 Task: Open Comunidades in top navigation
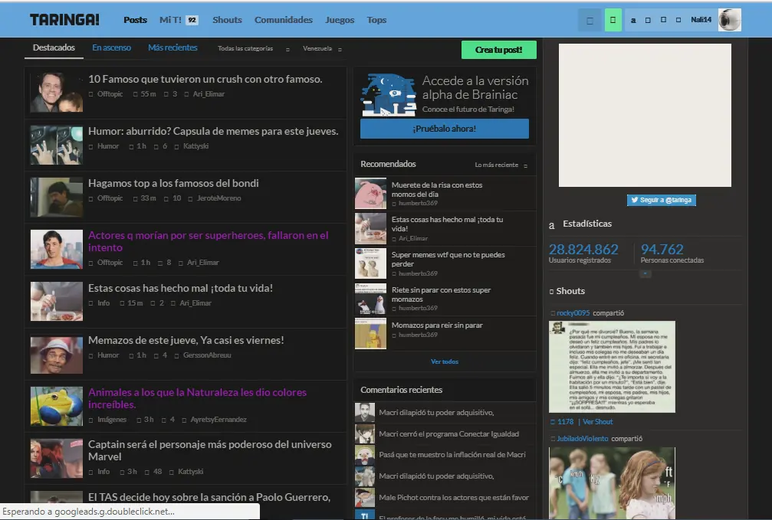coord(284,20)
